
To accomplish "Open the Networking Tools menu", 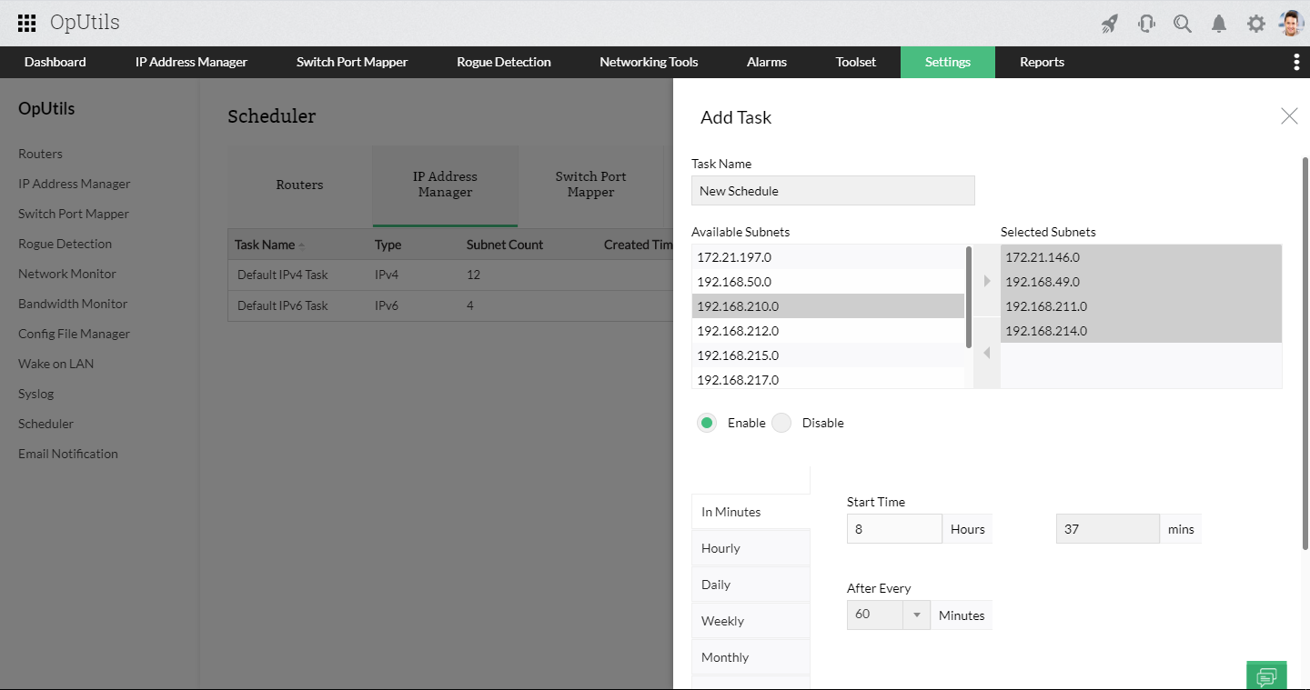I will tap(649, 62).
